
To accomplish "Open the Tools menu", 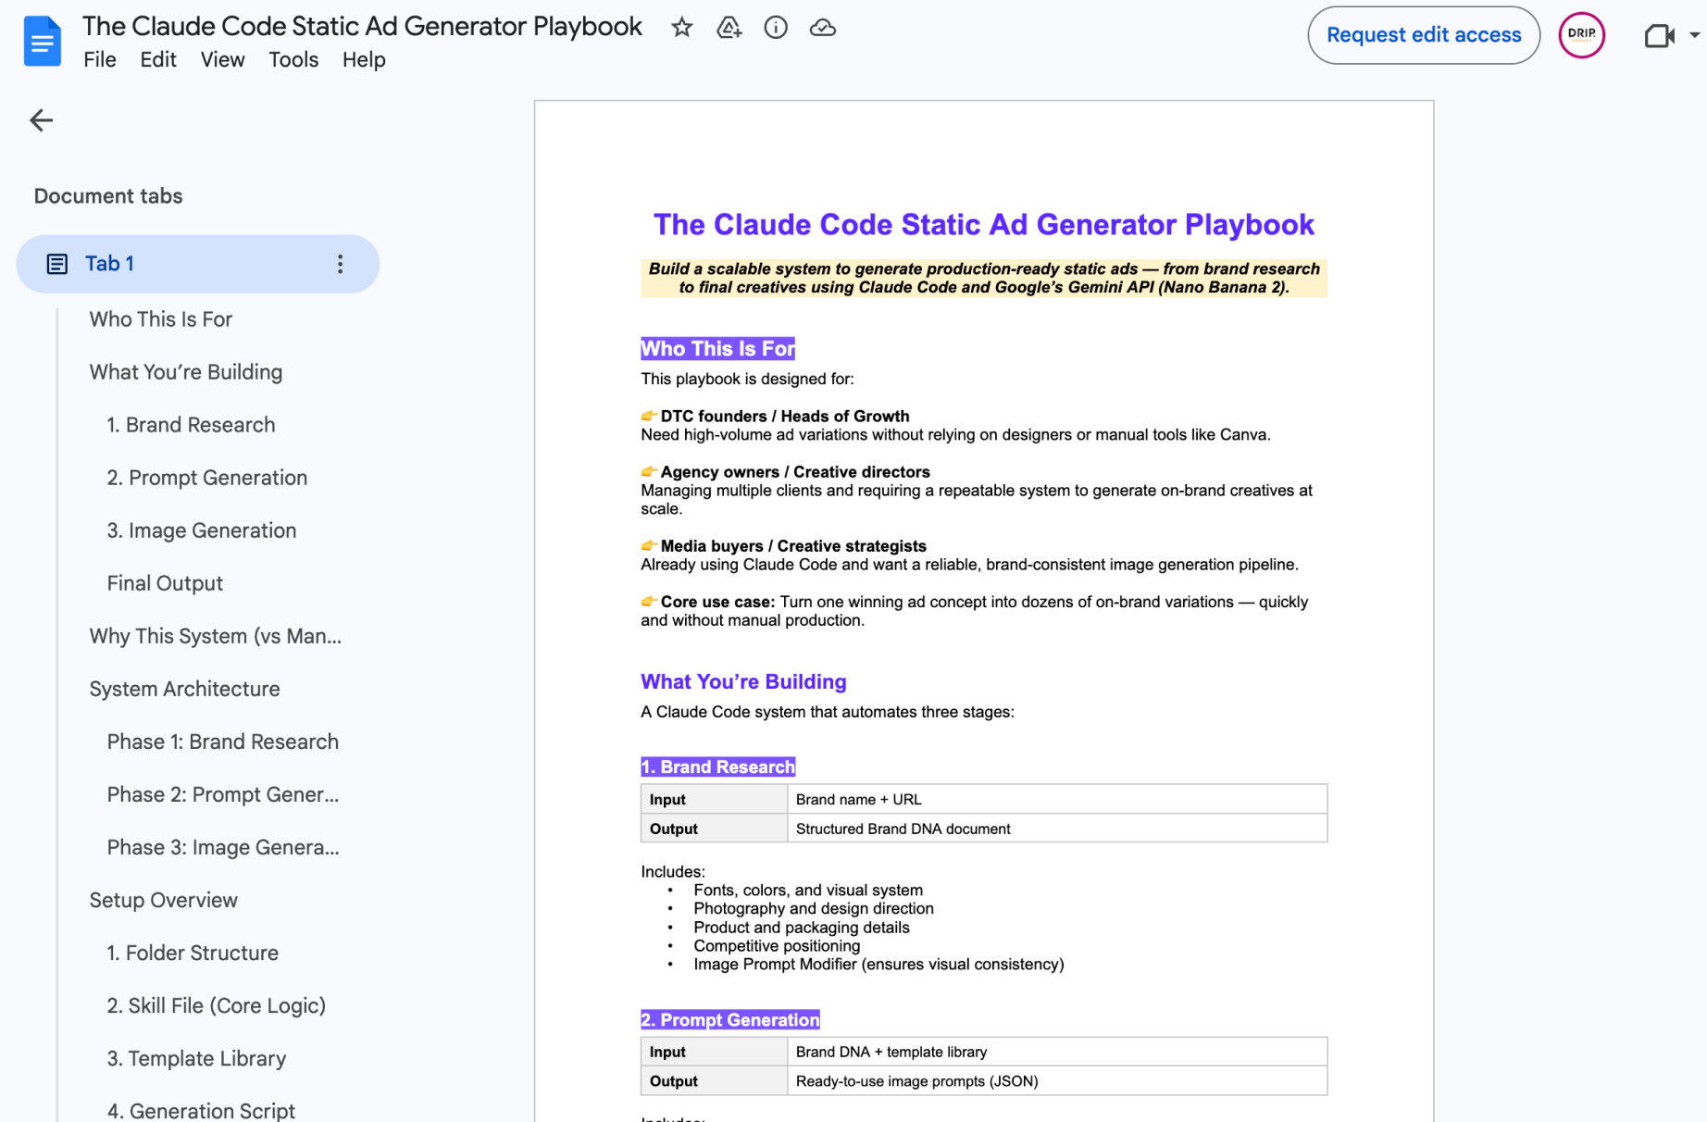I will pyautogui.click(x=293, y=59).
